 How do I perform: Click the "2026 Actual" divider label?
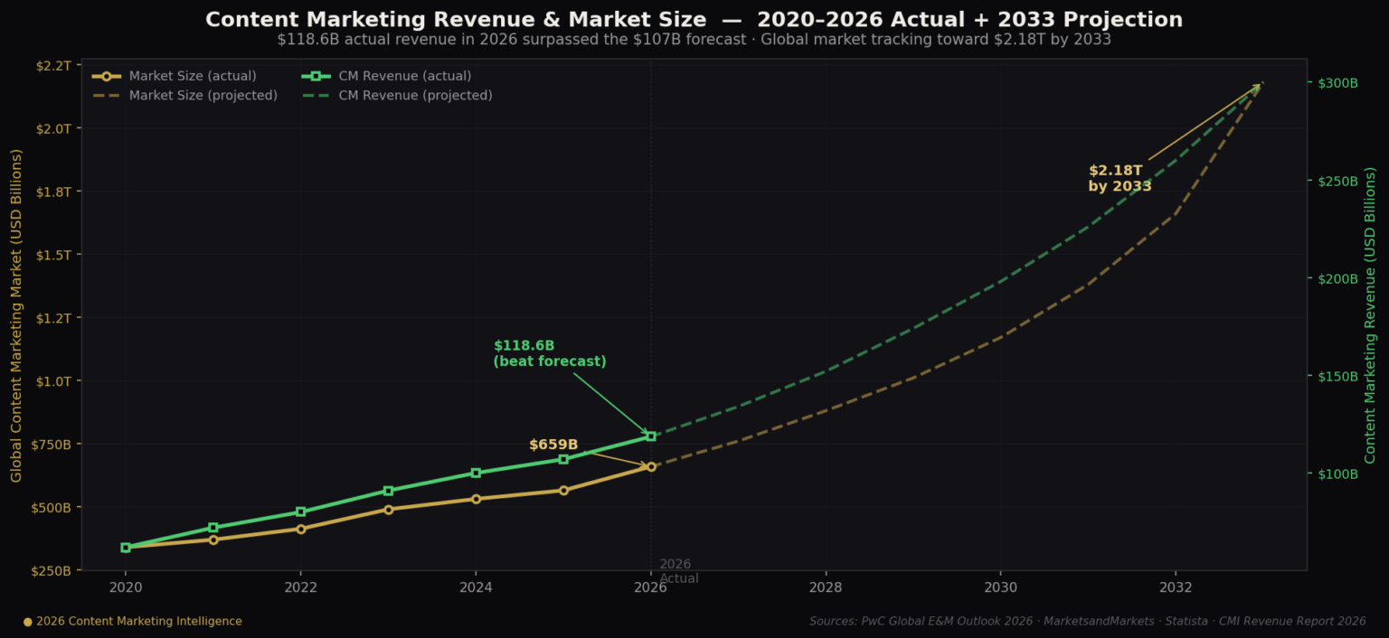coord(679,571)
